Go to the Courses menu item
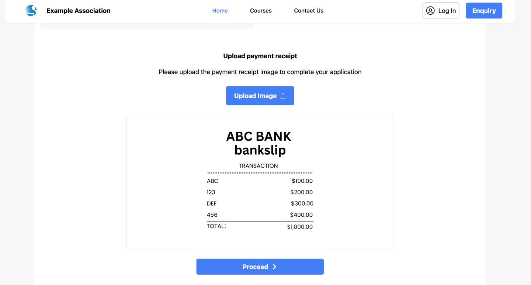The height and width of the screenshot is (285, 531). (x=261, y=11)
